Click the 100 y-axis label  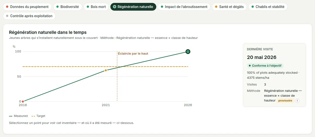point(18,51)
